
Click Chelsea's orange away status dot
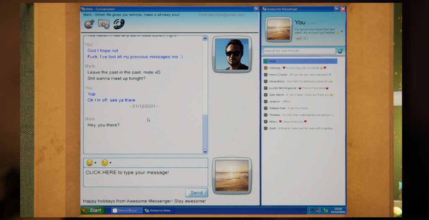coord(266,68)
